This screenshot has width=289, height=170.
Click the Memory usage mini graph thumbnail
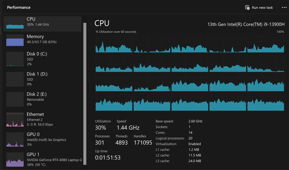(15, 40)
